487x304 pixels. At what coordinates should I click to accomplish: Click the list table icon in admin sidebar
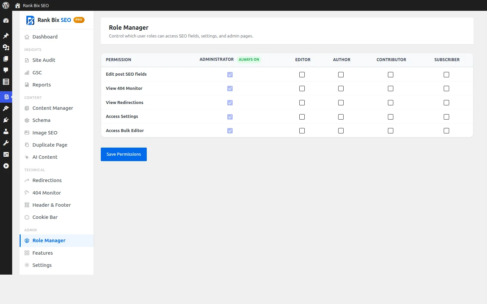(6, 82)
